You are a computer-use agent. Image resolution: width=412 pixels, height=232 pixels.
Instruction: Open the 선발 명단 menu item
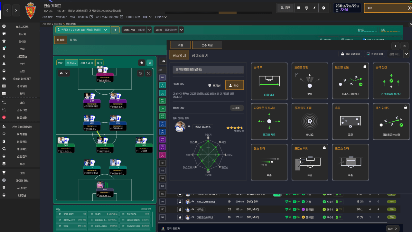coord(61,17)
